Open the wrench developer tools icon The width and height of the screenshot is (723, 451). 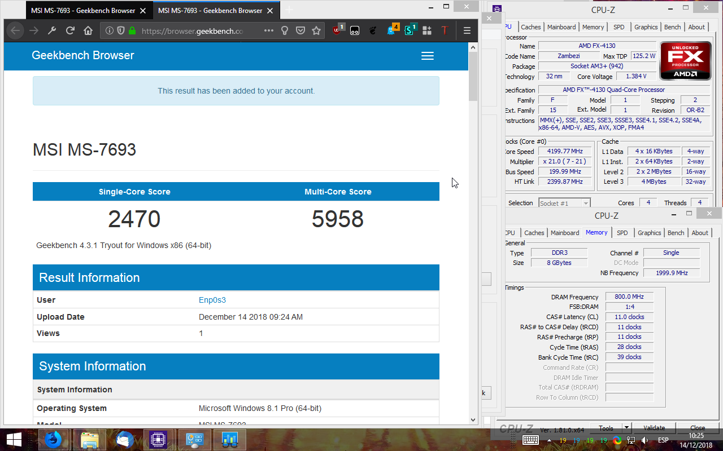point(52,30)
